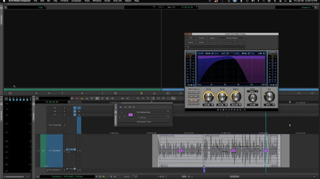Click the Render button
The height and width of the screenshot is (179, 320).
(201, 42)
